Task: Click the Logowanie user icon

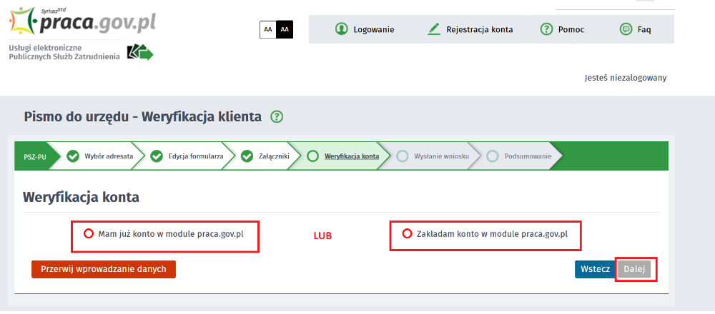Action: click(341, 29)
